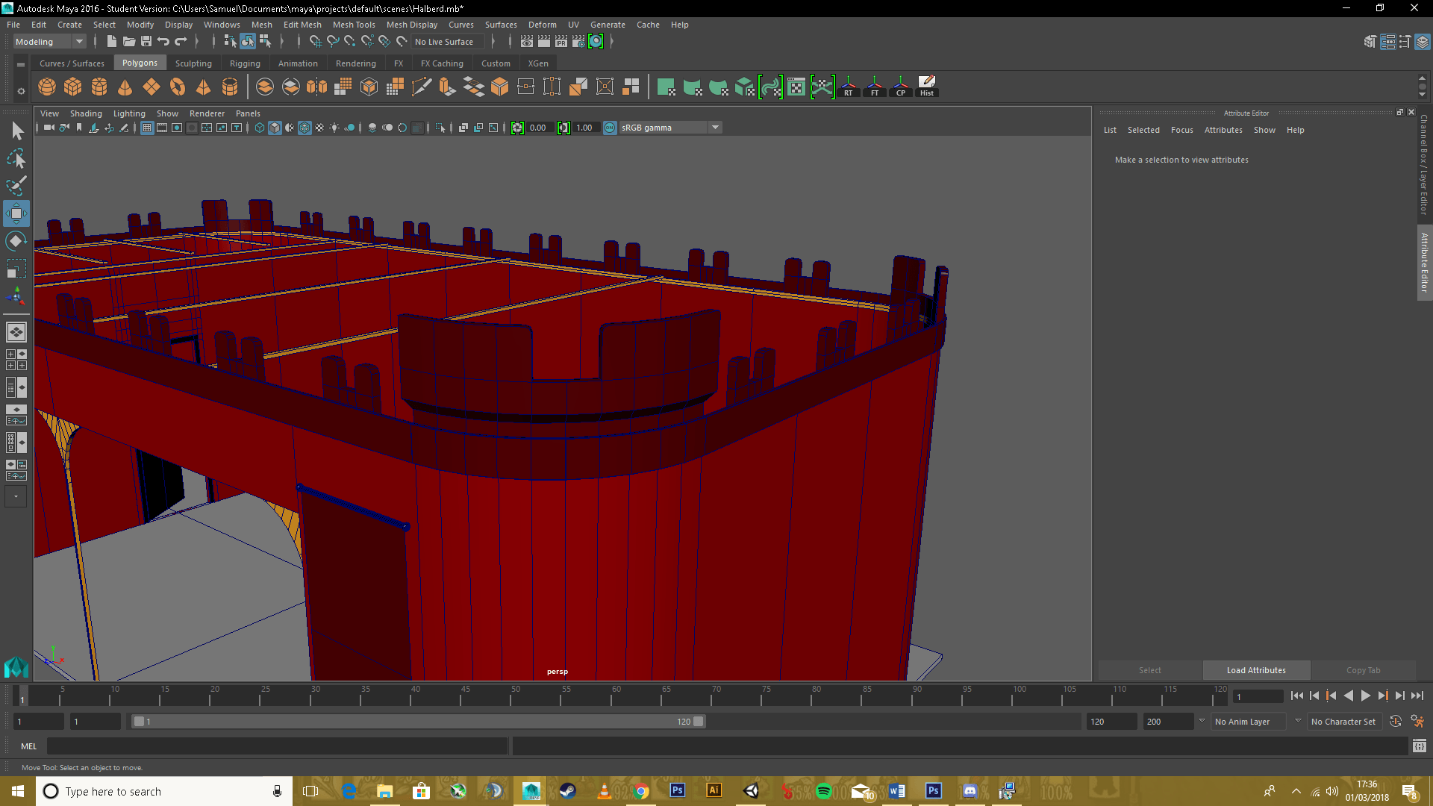Play the animation forwards

click(x=1365, y=696)
